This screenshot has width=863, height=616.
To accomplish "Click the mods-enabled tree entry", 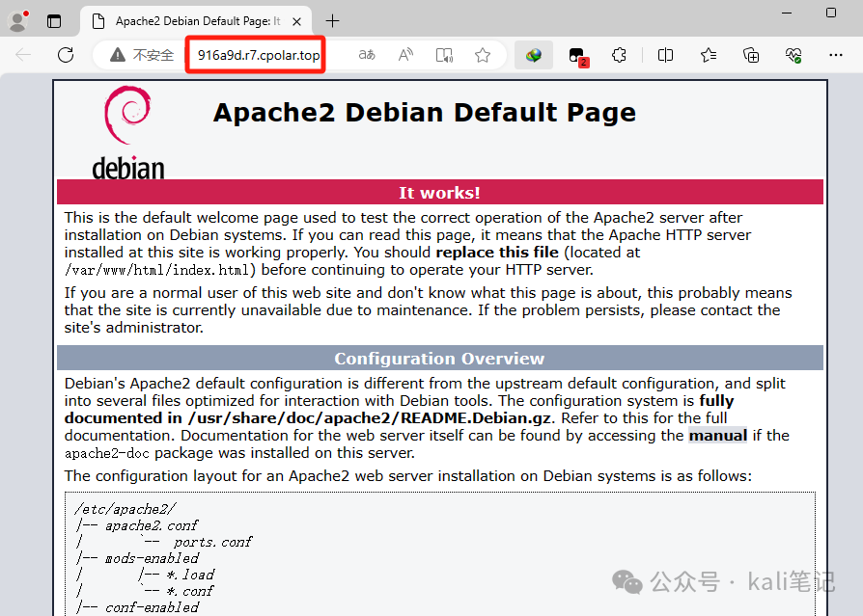I will (x=152, y=558).
